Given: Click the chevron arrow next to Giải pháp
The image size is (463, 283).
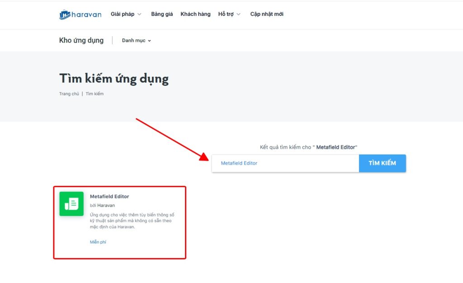Looking at the screenshot, I should (139, 14).
